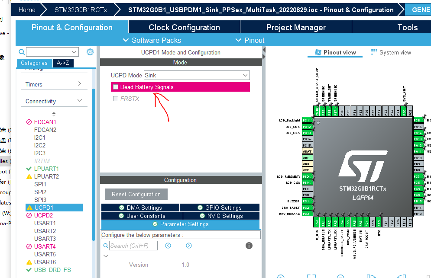
Task: Click the check icon on User Constants tab
Action: coord(121,216)
